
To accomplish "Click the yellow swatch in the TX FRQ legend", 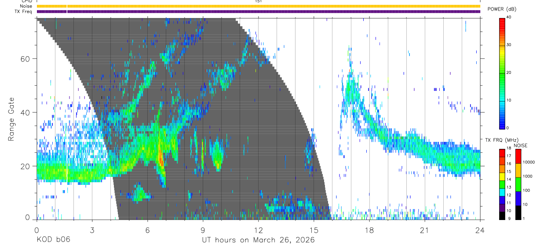I will pyautogui.click(x=502, y=176).
